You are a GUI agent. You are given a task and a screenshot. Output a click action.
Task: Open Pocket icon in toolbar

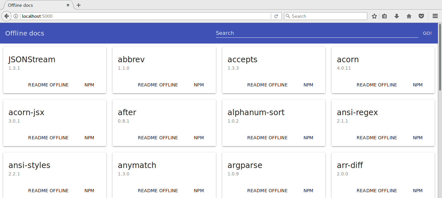tap(421, 16)
